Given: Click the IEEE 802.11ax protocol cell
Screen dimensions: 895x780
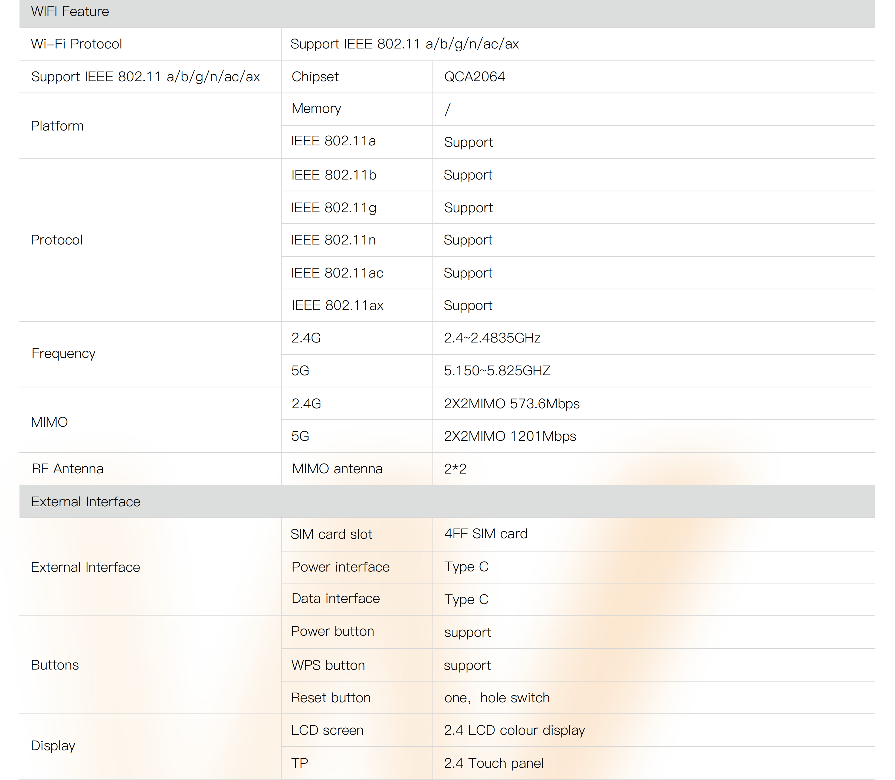Looking at the screenshot, I should (x=337, y=306).
